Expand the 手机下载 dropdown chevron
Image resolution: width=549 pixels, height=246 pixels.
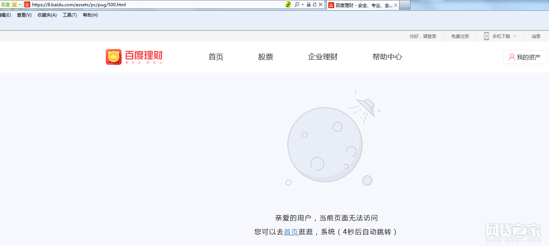tap(515, 36)
